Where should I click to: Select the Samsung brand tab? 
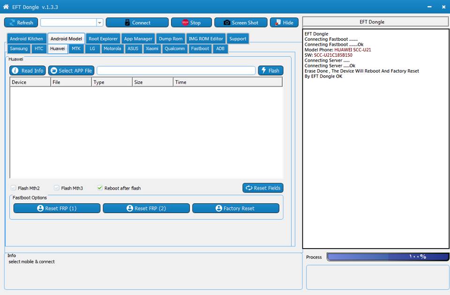(x=19, y=49)
